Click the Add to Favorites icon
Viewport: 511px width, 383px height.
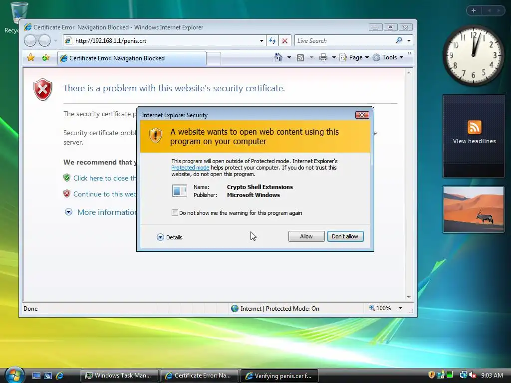pos(45,58)
